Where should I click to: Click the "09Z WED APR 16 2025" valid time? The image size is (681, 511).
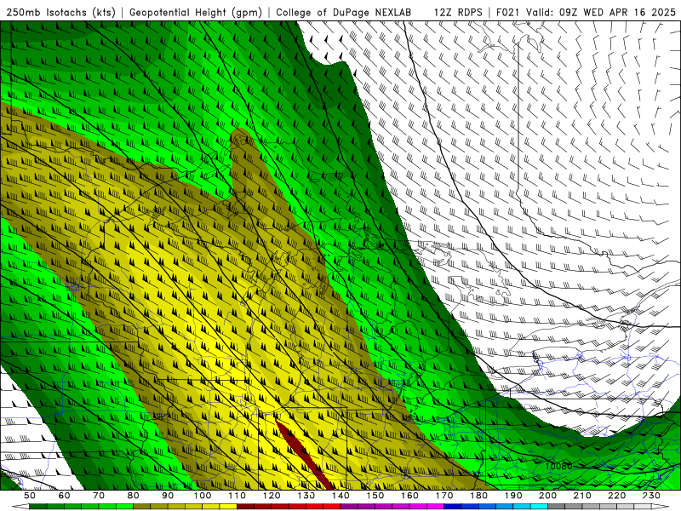point(617,13)
